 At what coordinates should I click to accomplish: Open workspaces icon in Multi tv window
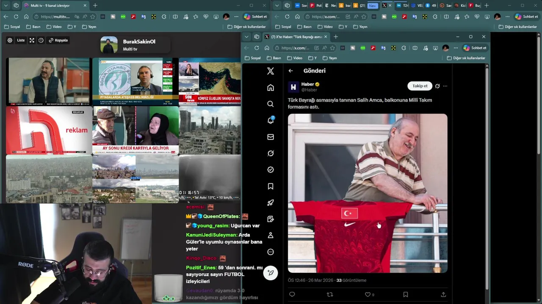coord(16,5)
